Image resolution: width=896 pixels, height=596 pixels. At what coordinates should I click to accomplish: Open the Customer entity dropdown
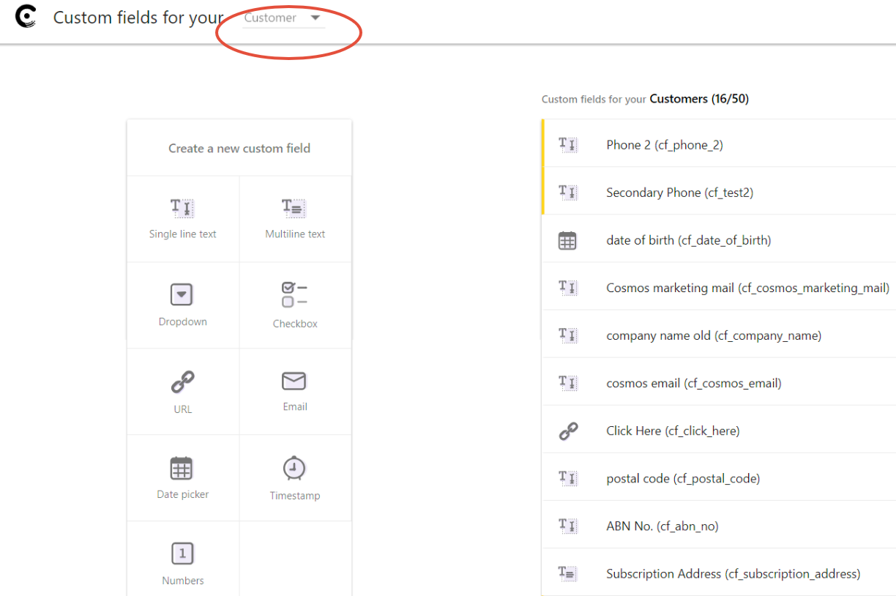[283, 18]
